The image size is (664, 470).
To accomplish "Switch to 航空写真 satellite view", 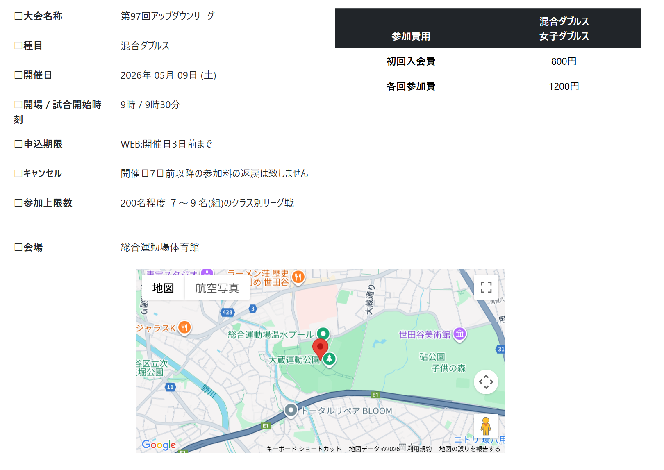I will pyautogui.click(x=217, y=288).
